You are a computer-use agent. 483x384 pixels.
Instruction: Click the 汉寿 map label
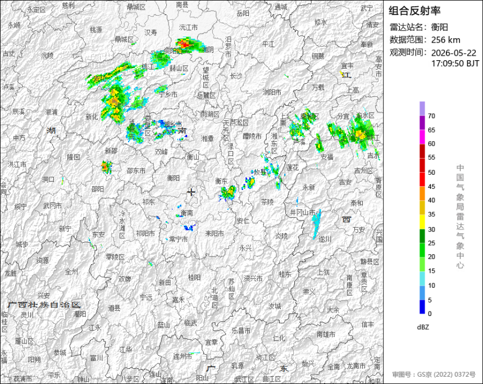[x=151, y=32]
